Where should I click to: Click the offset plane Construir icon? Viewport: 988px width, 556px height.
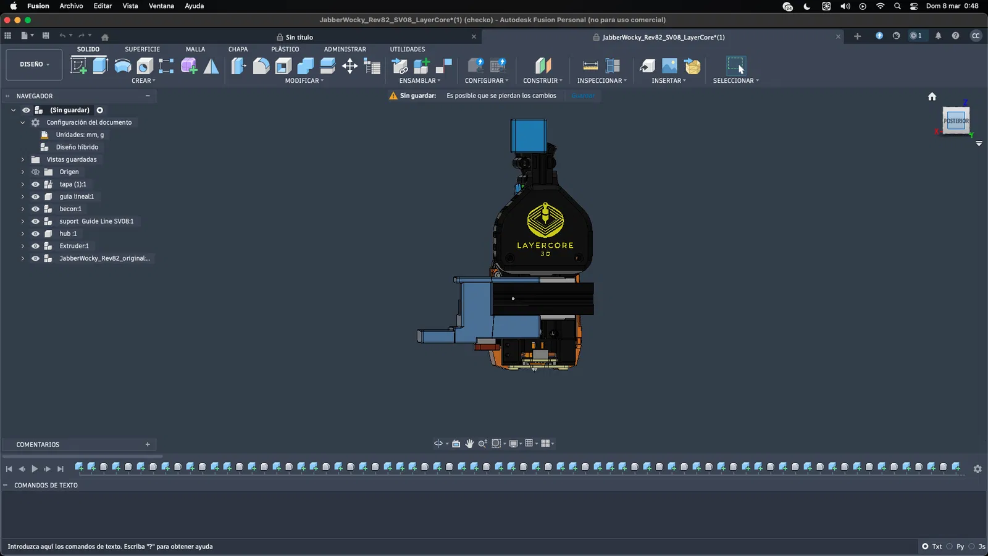point(543,65)
